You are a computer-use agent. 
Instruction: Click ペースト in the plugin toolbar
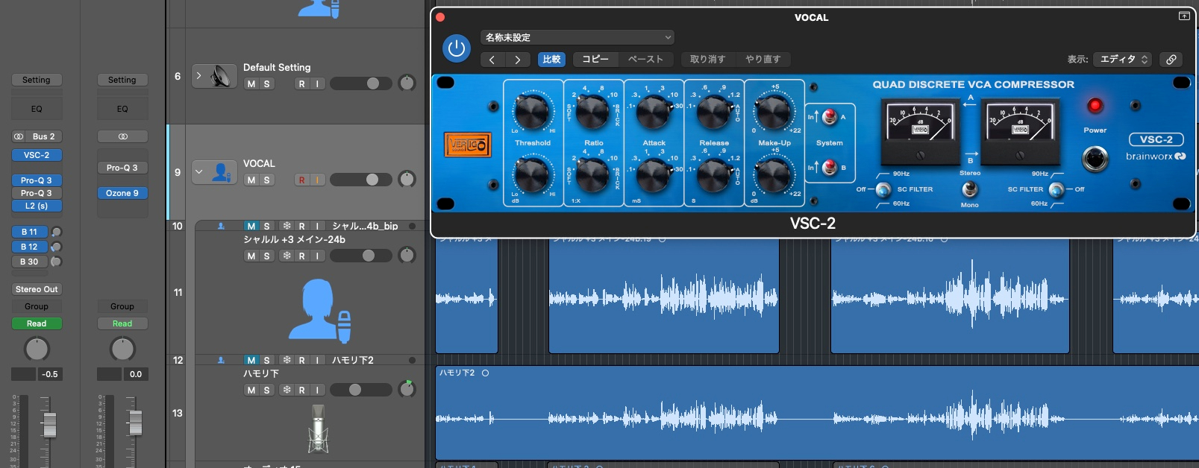coord(645,60)
